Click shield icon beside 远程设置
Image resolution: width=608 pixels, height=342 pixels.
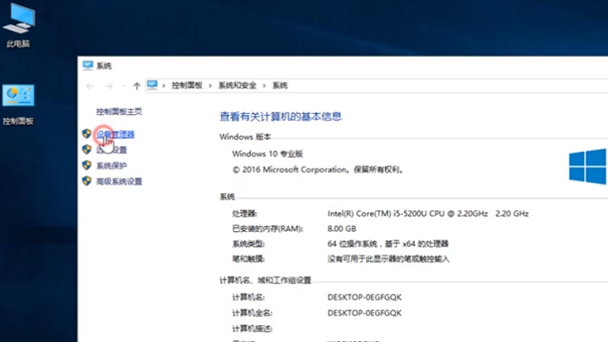click(x=87, y=149)
